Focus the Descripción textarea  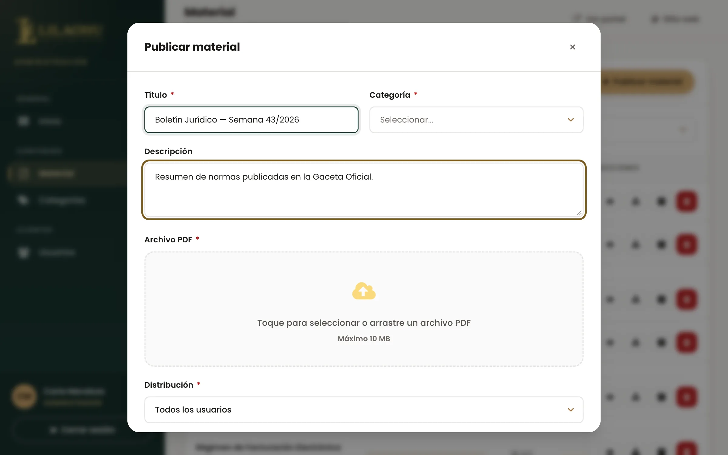364,190
